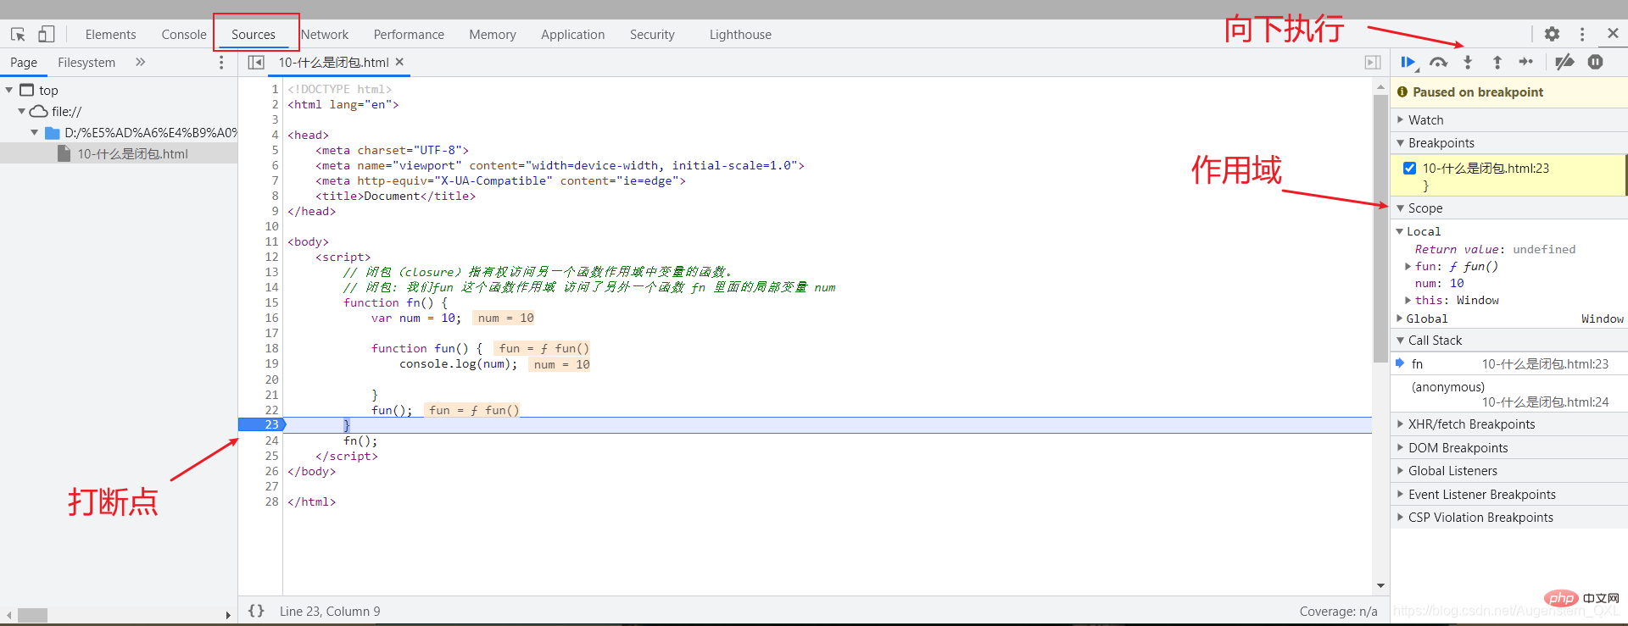The height and width of the screenshot is (626, 1628).
Task: Select the fn call stack frame
Action: [x=1509, y=363]
